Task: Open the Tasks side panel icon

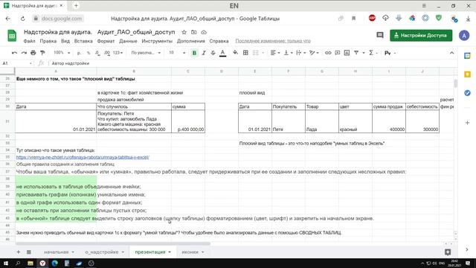Action: coord(468,93)
